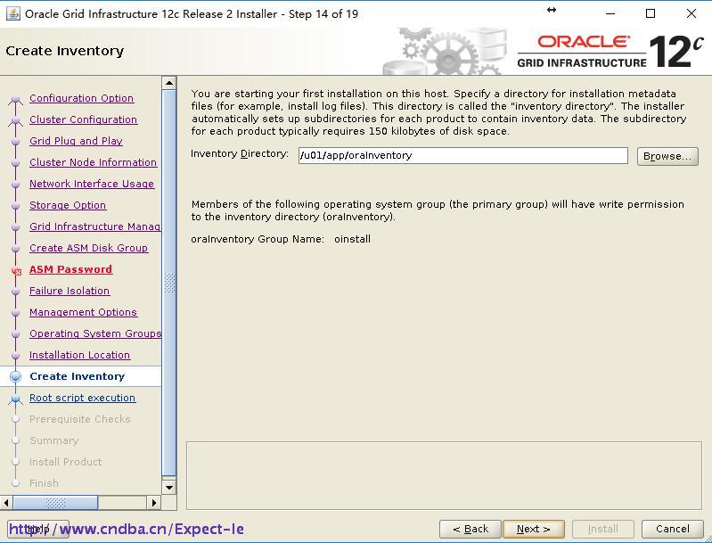Go to Cluster Configuration step
This screenshot has height=543, width=712.
pyautogui.click(x=83, y=119)
